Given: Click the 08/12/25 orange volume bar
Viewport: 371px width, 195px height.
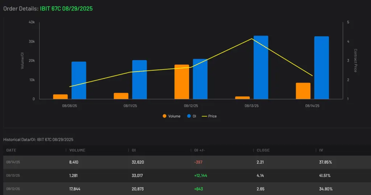Looking at the screenshot, I should coord(182,82).
